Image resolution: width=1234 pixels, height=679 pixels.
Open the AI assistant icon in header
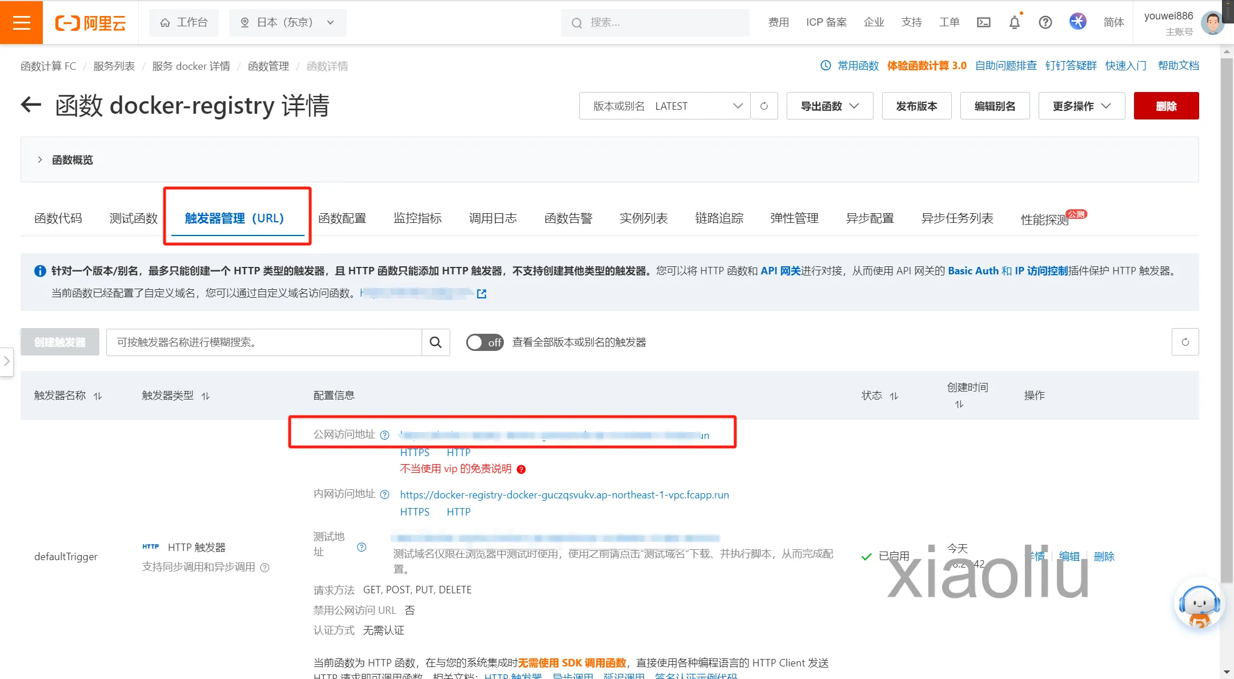[x=1077, y=22]
